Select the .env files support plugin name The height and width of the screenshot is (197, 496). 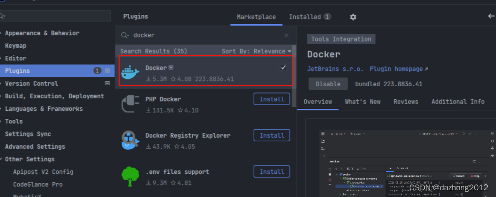177,172
